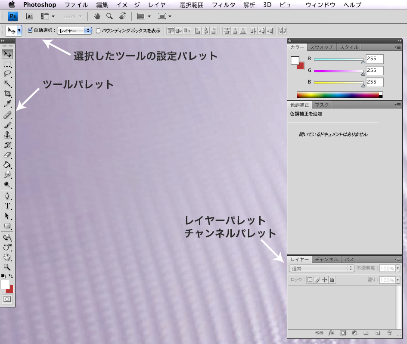Open the レイヤー auto-select dropdown
The height and width of the screenshot is (344, 407).
pyautogui.click(x=75, y=31)
